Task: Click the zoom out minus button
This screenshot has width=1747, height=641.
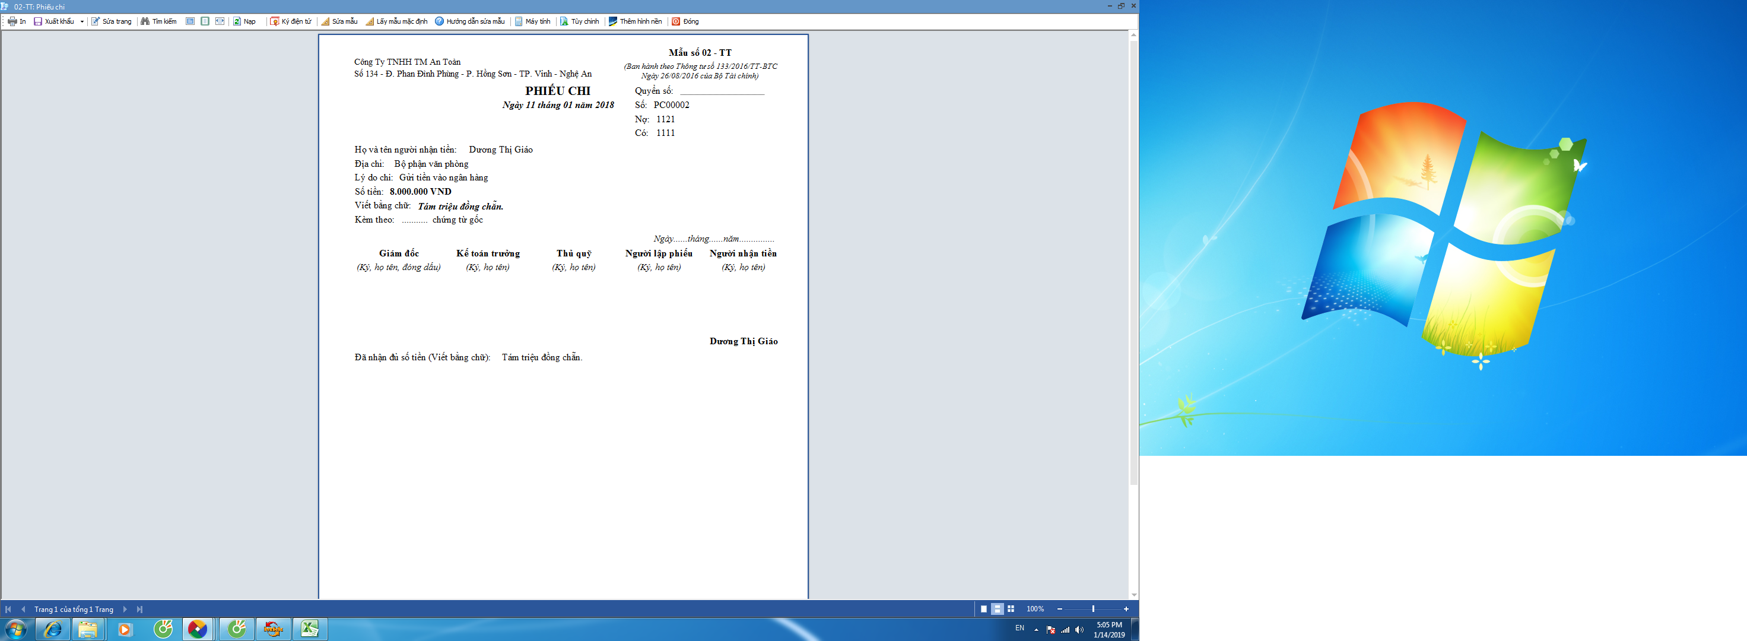Action: click(x=1059, y=609)
